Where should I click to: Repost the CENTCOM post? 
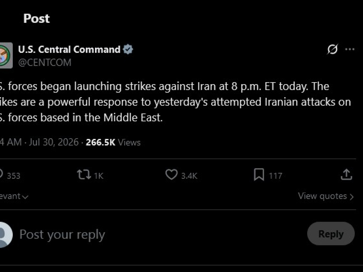point(84,175)
